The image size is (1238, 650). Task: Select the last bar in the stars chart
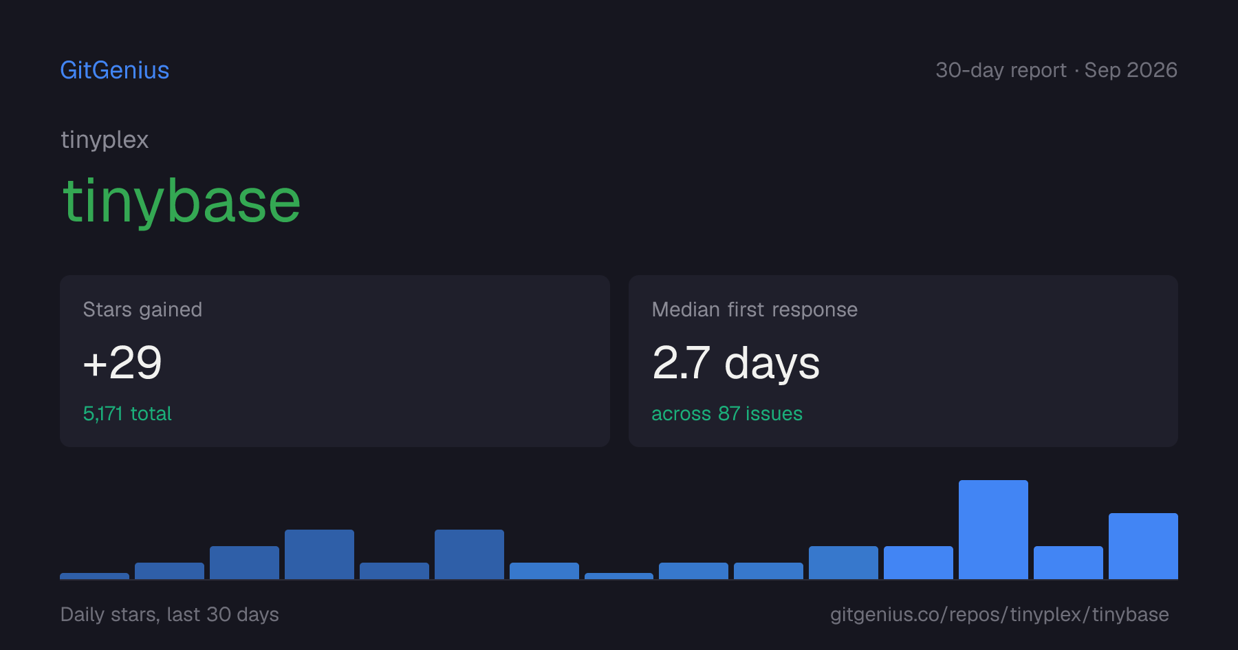(x=1143, y=546)
